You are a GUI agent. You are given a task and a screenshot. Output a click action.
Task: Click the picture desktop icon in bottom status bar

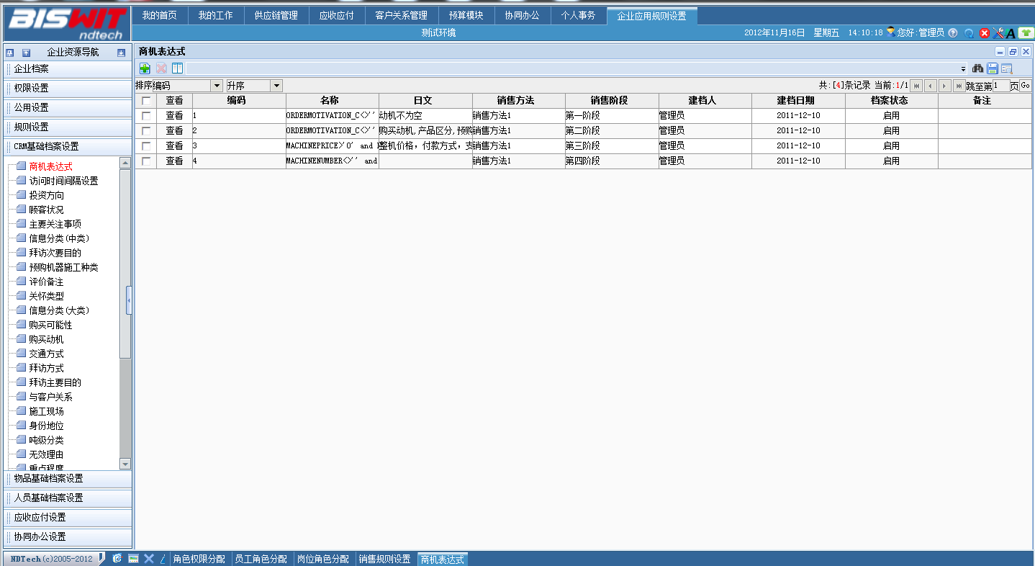[x=133, y=559]
